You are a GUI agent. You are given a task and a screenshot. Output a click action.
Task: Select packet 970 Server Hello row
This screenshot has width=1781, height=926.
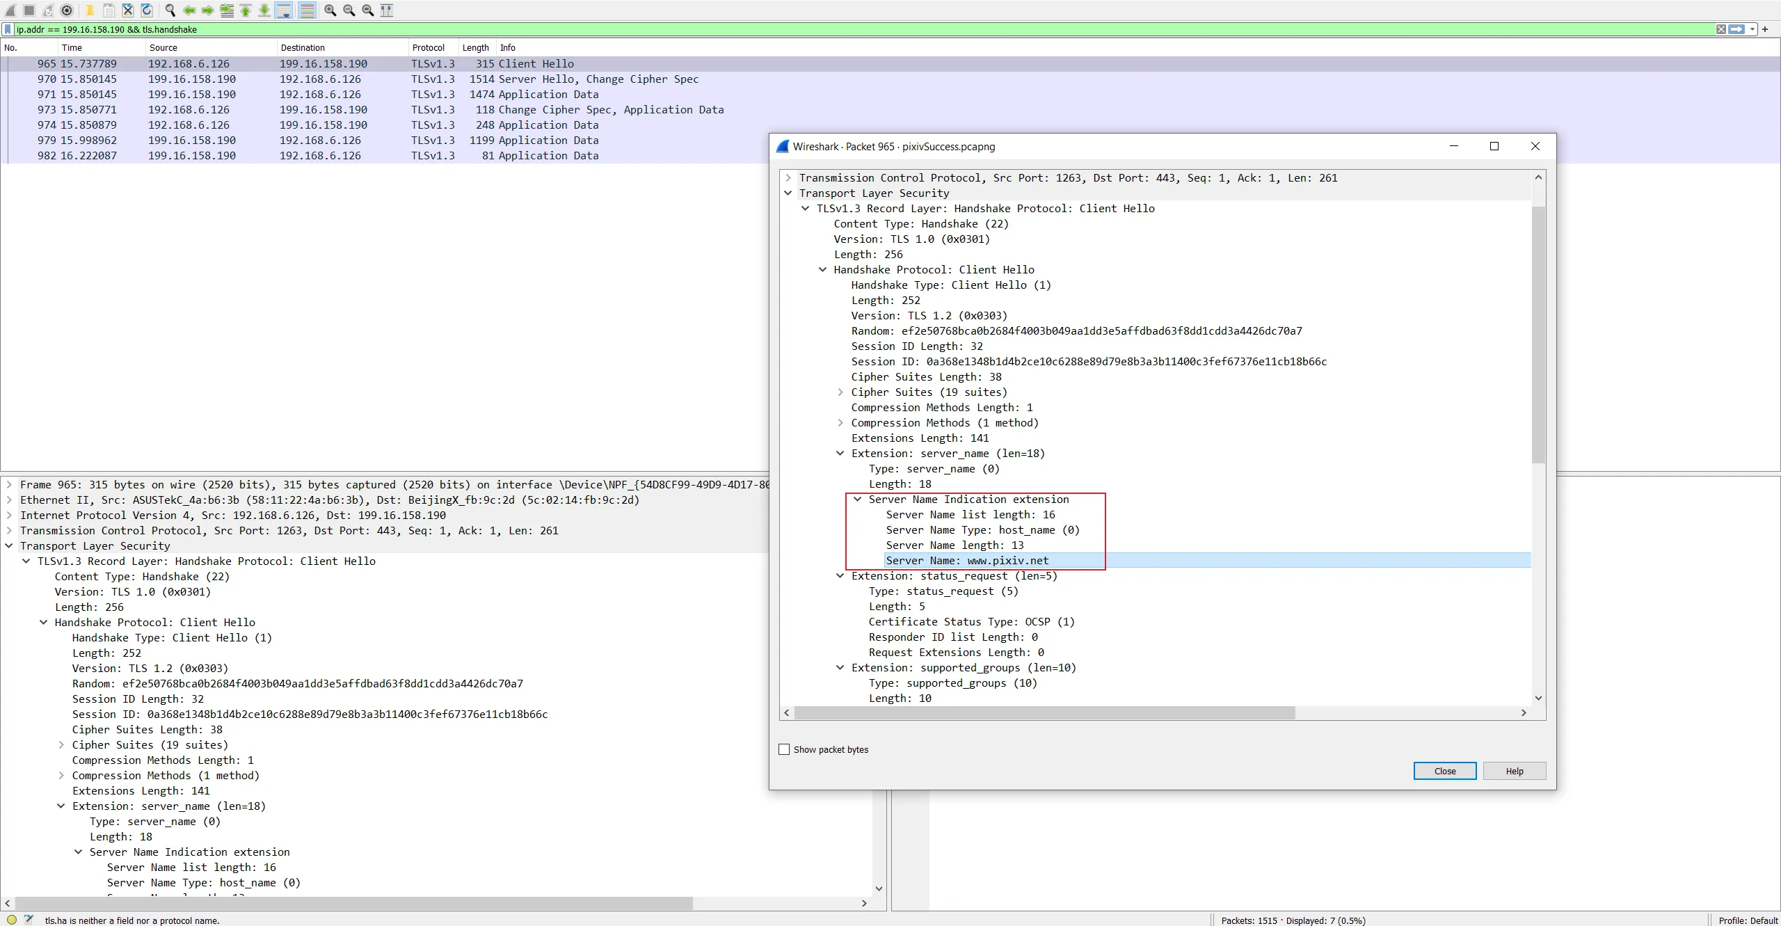point(890,79)
